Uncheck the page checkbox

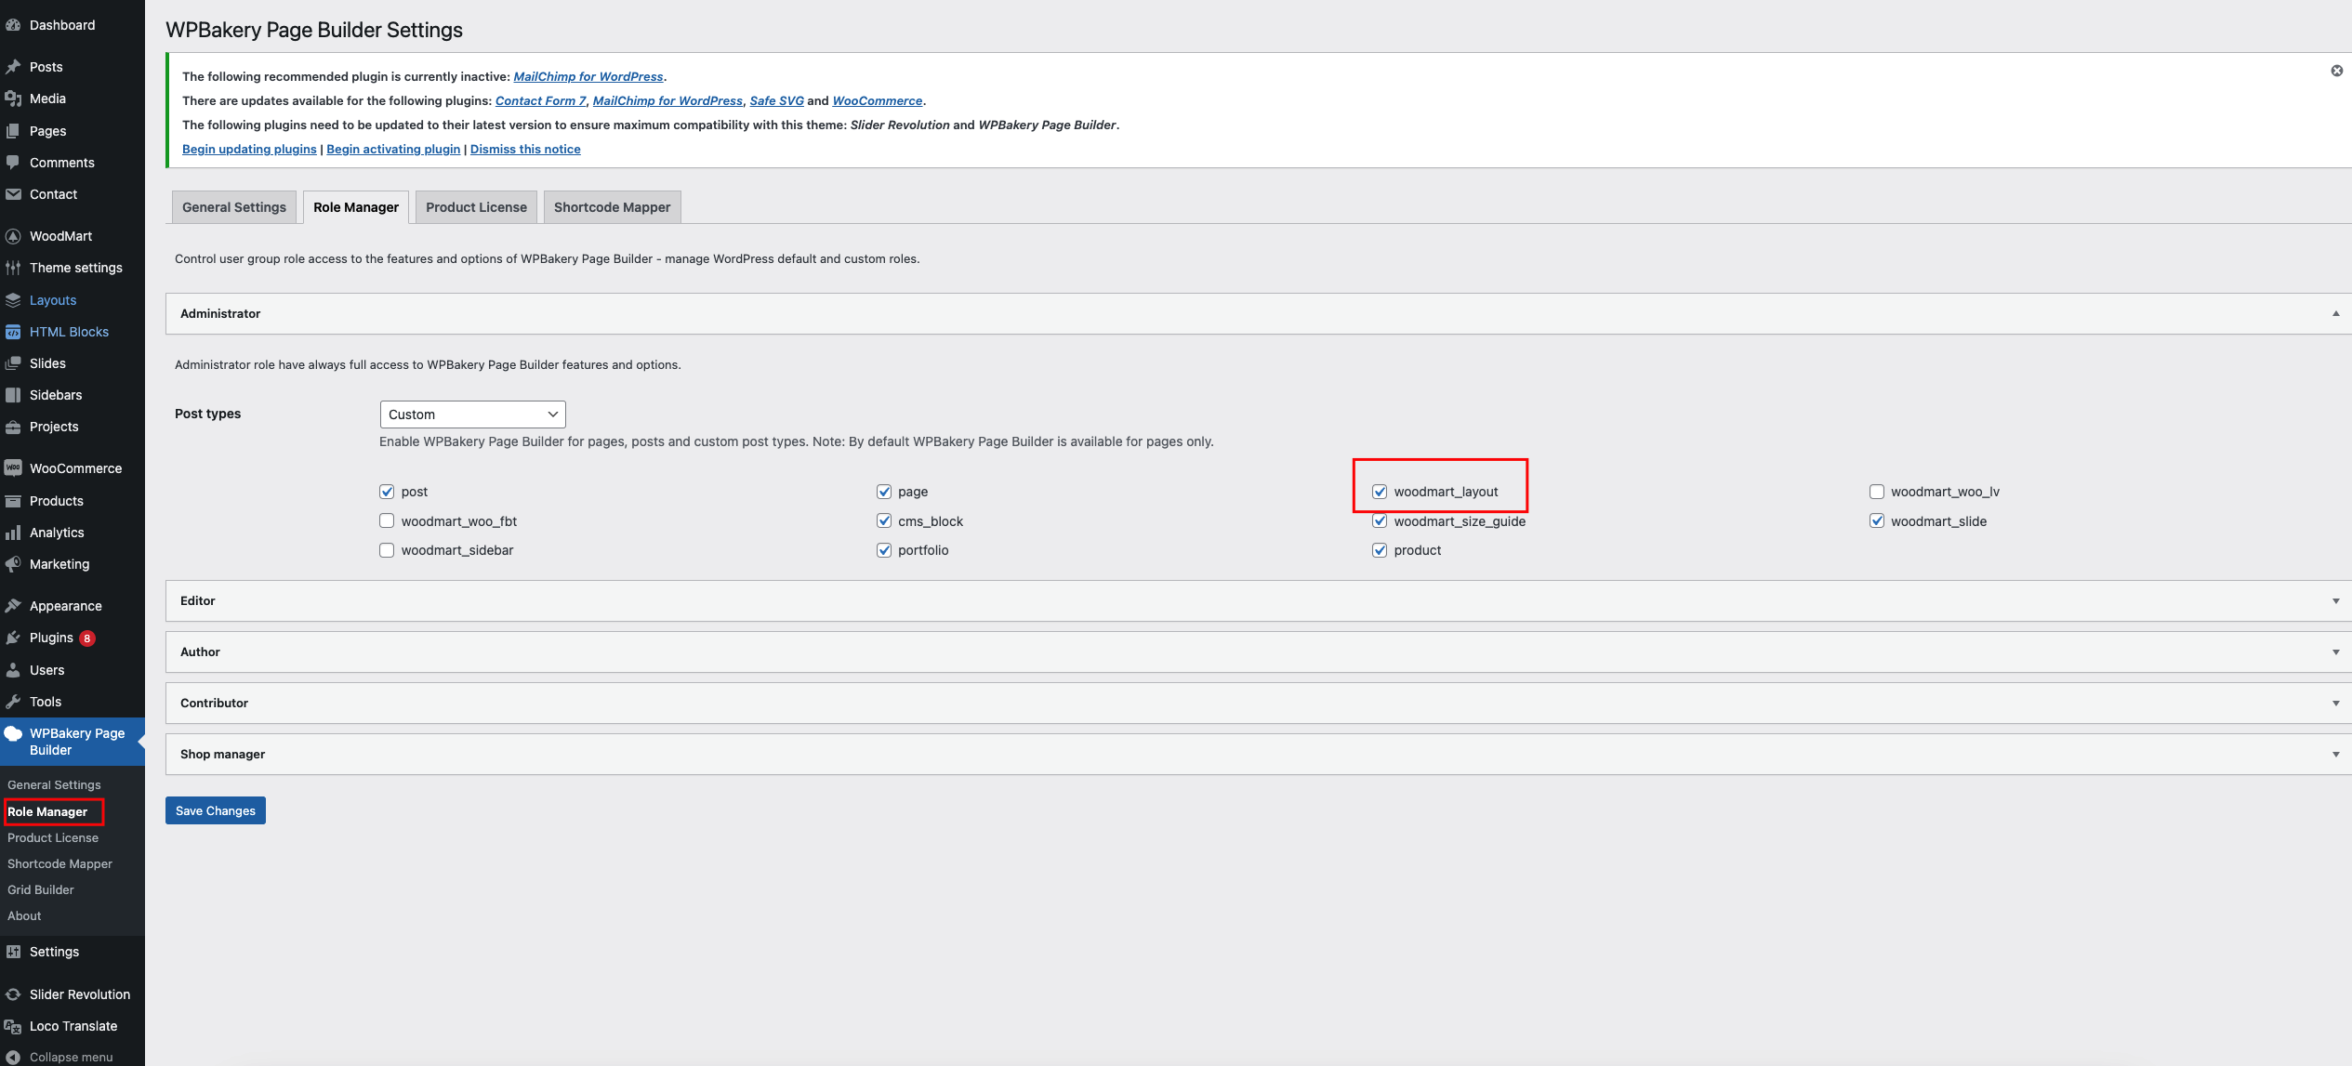click(x=884, y=492)
